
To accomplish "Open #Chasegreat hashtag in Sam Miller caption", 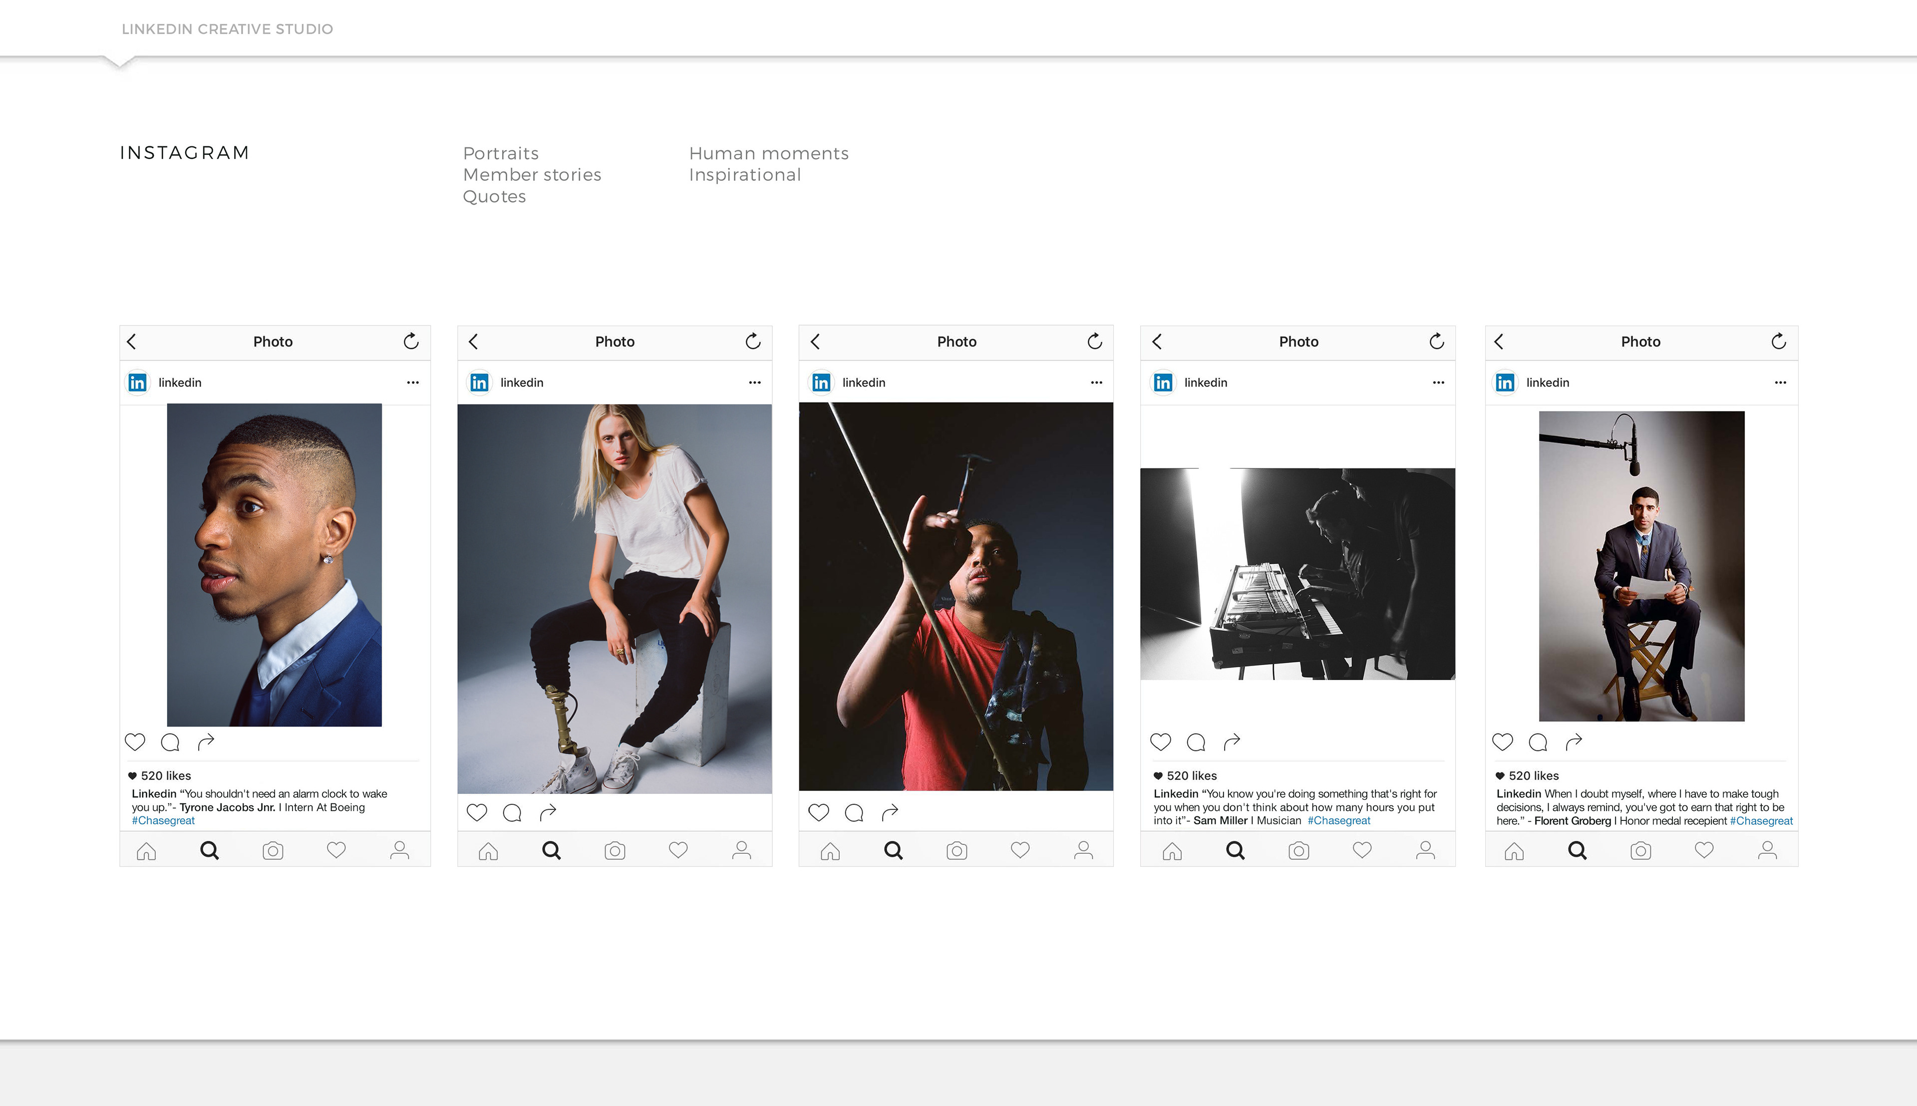I will coord(1338,821).
